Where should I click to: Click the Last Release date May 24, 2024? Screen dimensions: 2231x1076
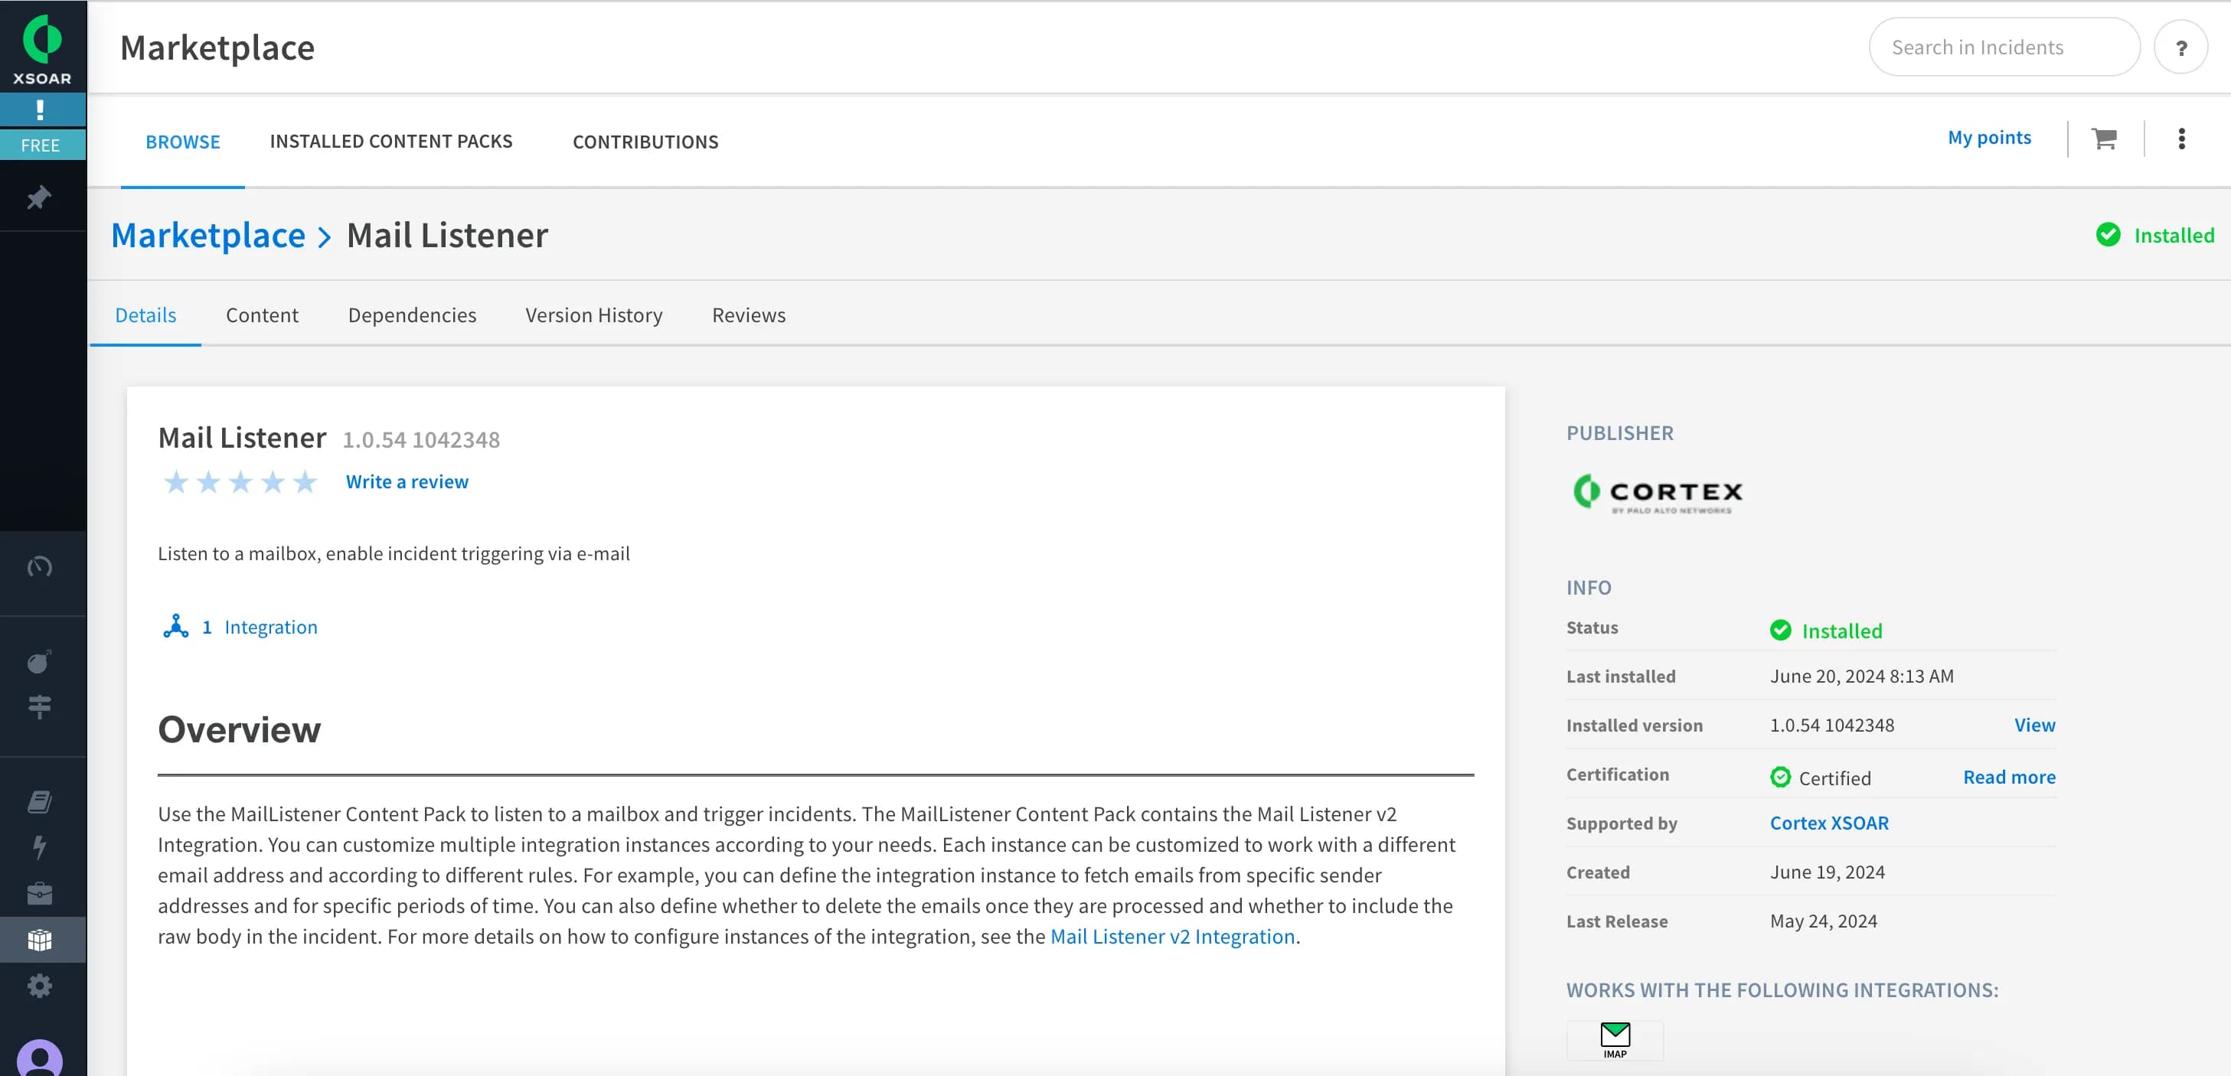[x=1823, y=921]
